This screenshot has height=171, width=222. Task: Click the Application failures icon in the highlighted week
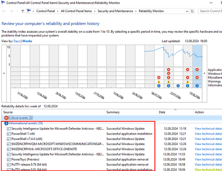pos(197,69)
